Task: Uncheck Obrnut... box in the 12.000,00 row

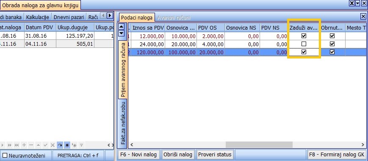Action: (x=332, y=36)
